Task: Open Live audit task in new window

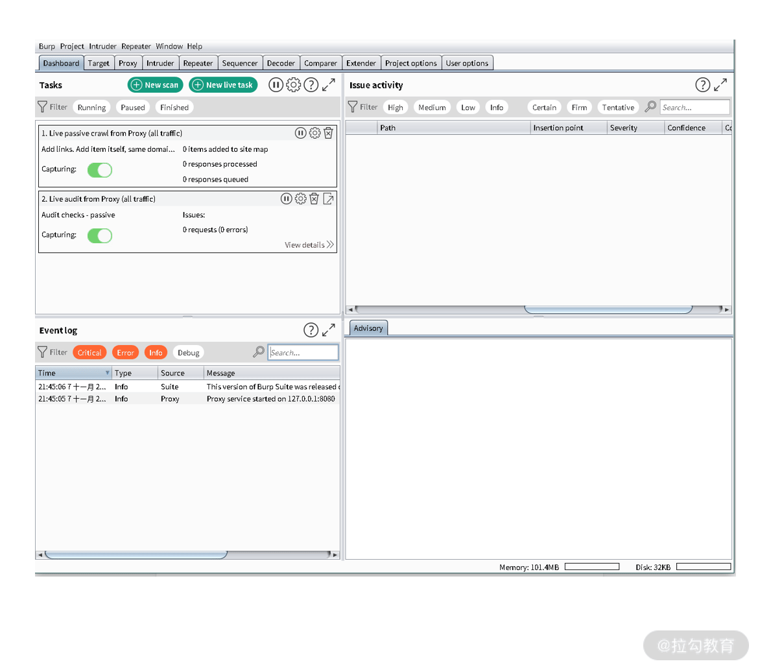Action: (328, 198)
